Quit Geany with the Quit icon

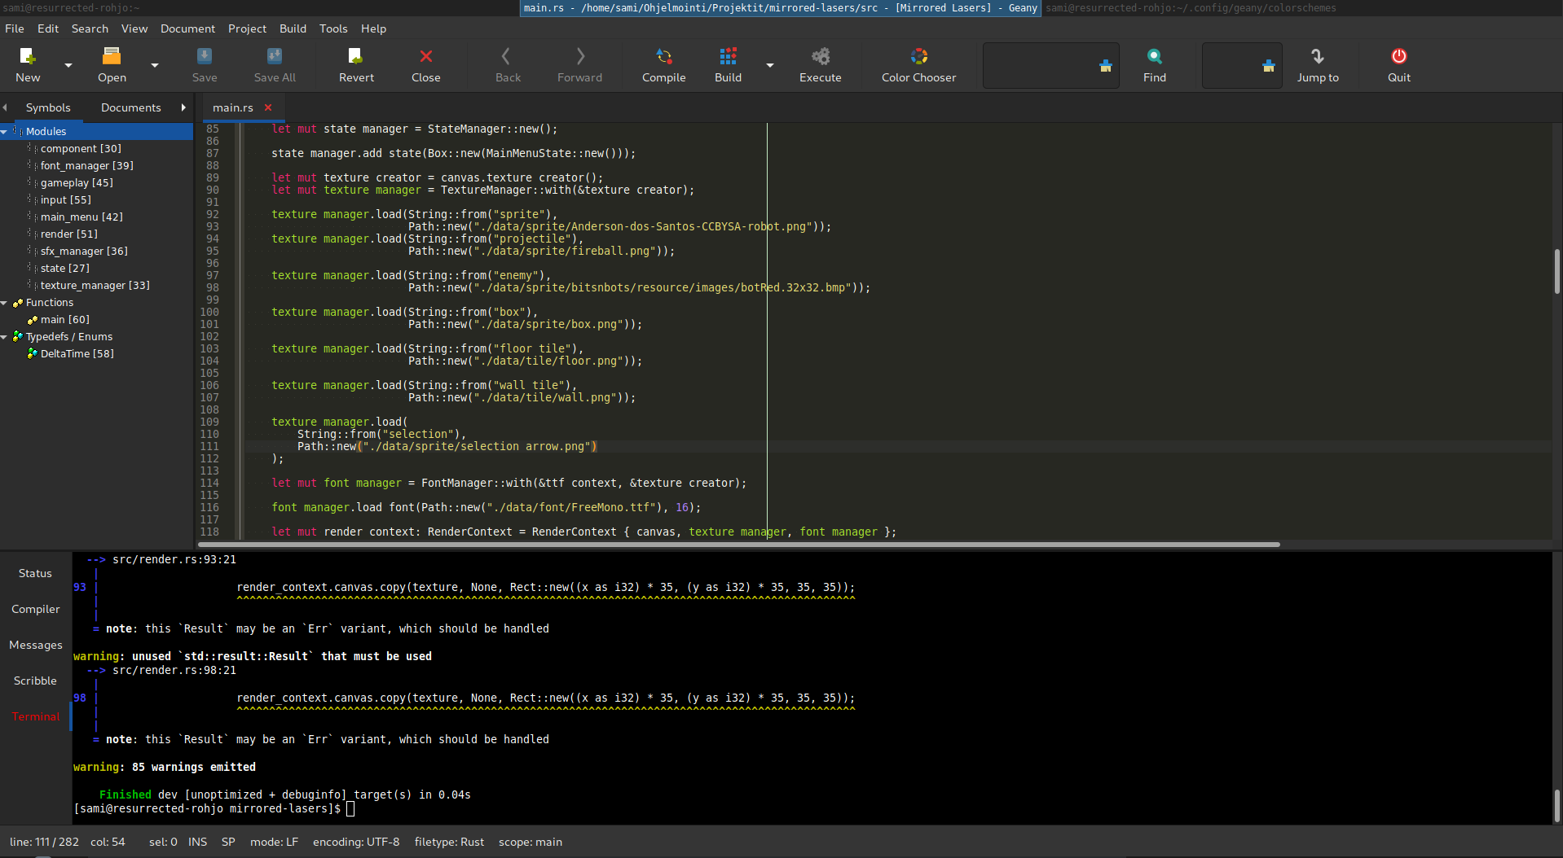click(x=1398, y=65)
